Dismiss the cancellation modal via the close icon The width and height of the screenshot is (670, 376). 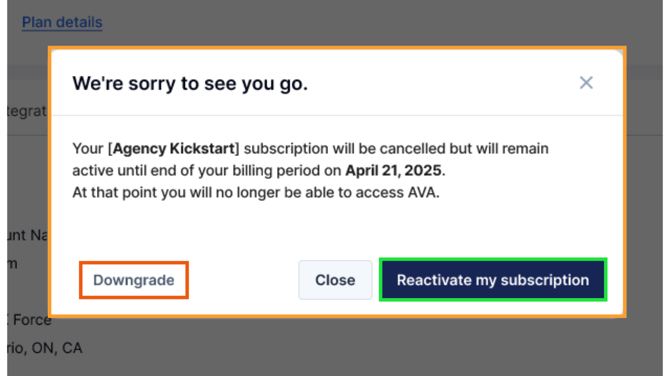click(x=586, y=83)
